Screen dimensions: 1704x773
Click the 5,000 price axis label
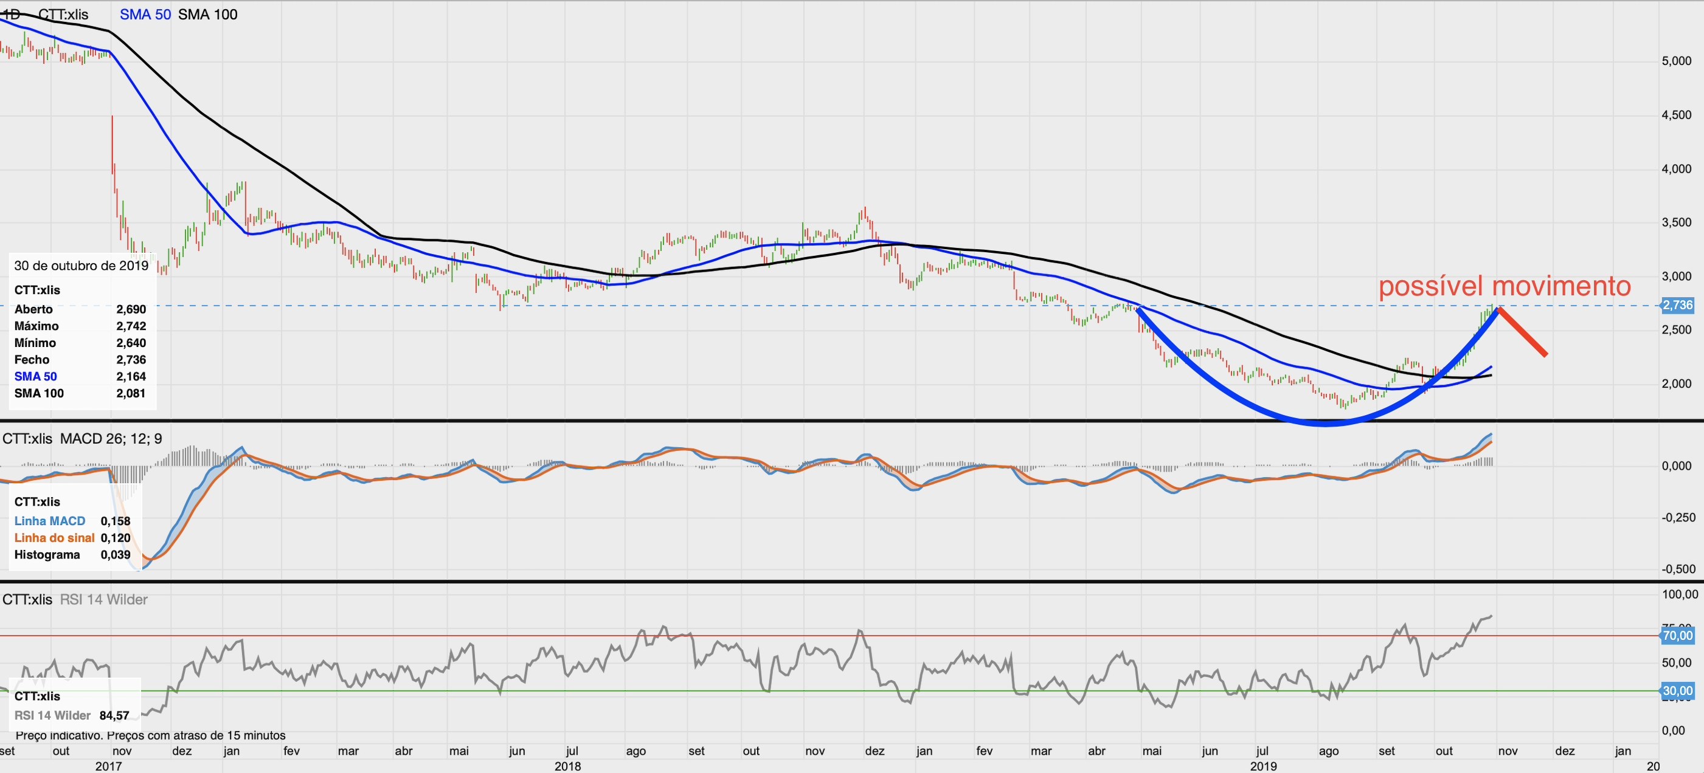[1675, 61]
